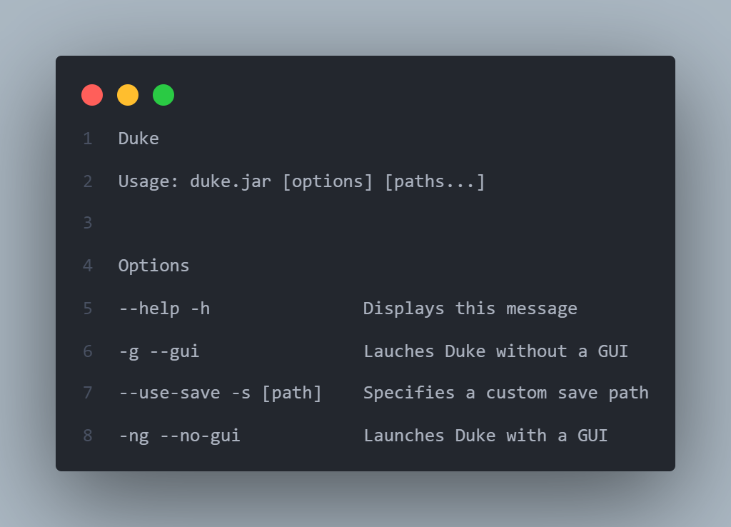
Task: Click the green maximize dot
Action: [163, 95]
